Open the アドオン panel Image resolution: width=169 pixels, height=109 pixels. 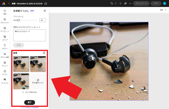pyautogui.click(x=5, y=72)
